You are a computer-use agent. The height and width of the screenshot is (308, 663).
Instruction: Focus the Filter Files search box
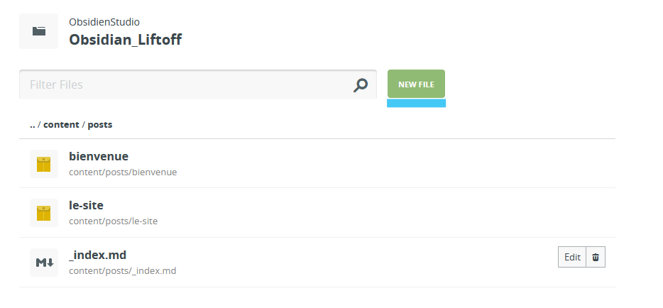[185, 85]
